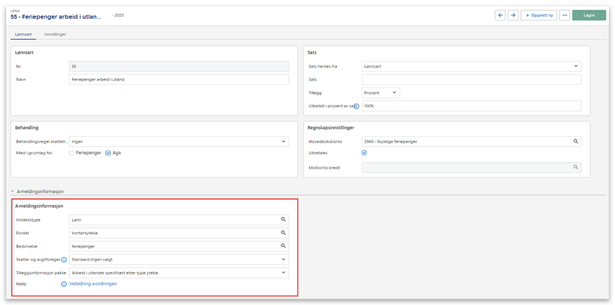The height and width of the screenshot is (305, 615).
Task: Click info icon next to Skatte- og avgiftsregel
Action: click(x=64, y=260)
